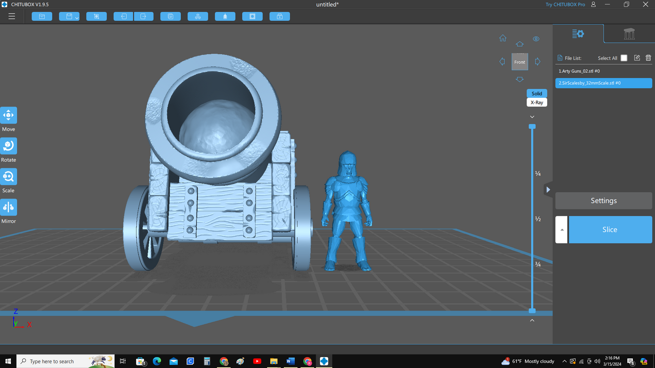Screen dimensions: 655x368
Task: Click the view cube down arrow
Action: [519, 79]
